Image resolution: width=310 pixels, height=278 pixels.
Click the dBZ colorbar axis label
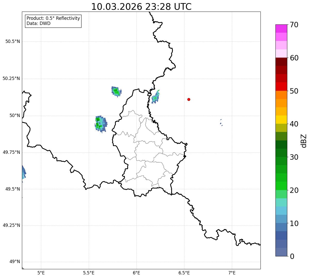click(x=304, y=141)
